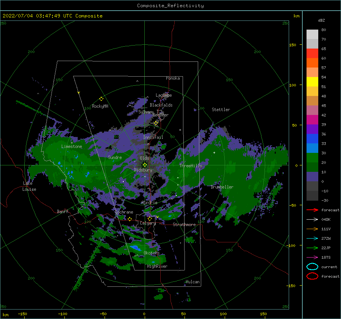The height and width of the screenshot is (319, 341).
Task: Click the Innisfail city label
Action: 153,137
